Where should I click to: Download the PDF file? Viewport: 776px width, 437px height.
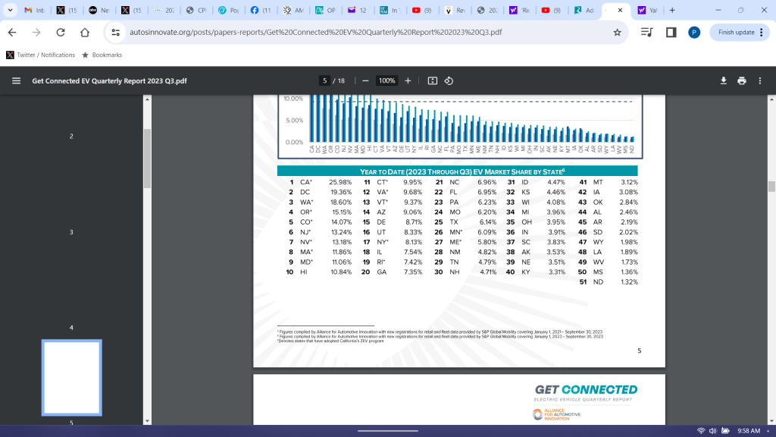723,81
